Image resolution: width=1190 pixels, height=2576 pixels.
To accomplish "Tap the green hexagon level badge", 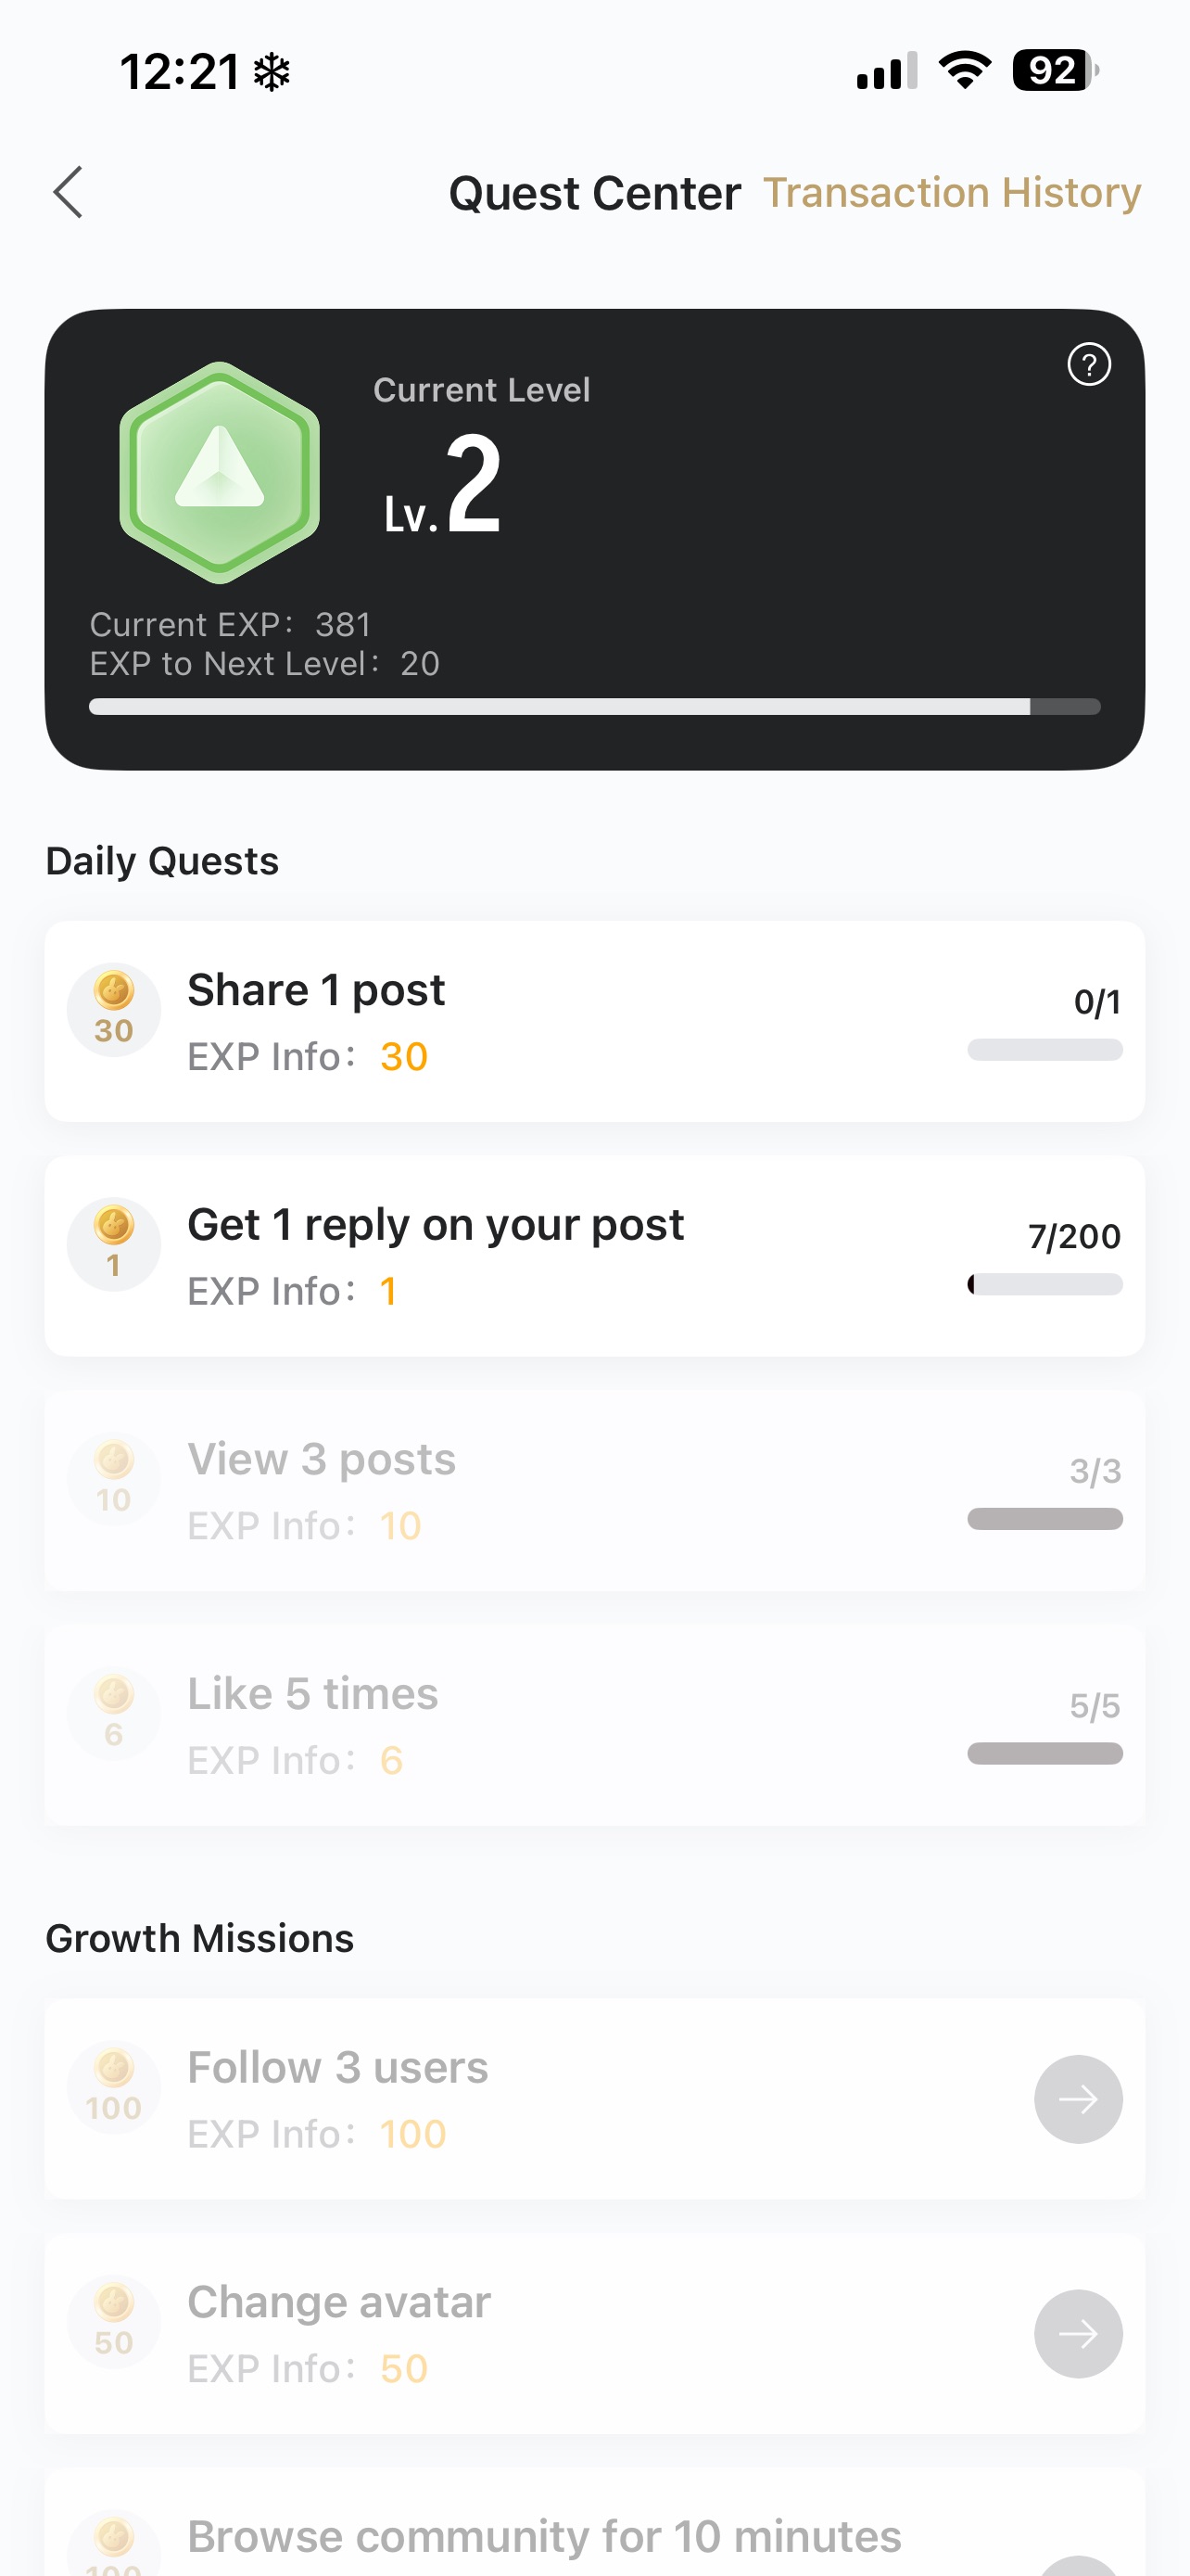I will (220, 473).
